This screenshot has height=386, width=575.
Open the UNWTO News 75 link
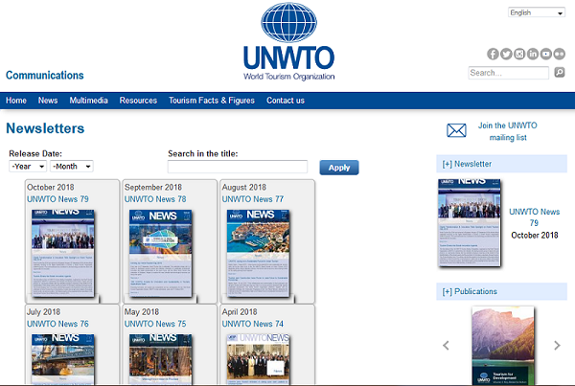point(155,324)
